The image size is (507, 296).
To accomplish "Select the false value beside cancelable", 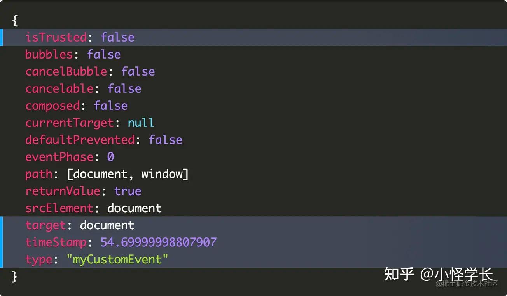I will point(124,88).
